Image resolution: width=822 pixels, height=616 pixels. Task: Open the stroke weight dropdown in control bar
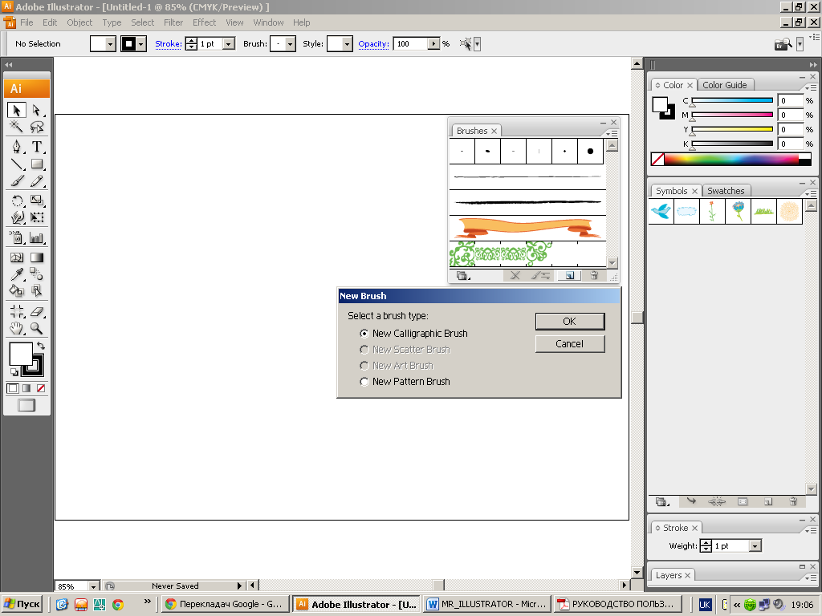pos(229,44)
